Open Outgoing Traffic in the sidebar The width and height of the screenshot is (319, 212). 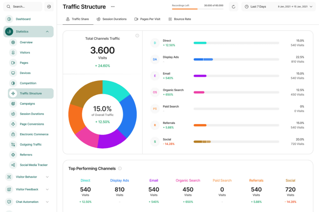pyautogui.click(x=31, y=145)
